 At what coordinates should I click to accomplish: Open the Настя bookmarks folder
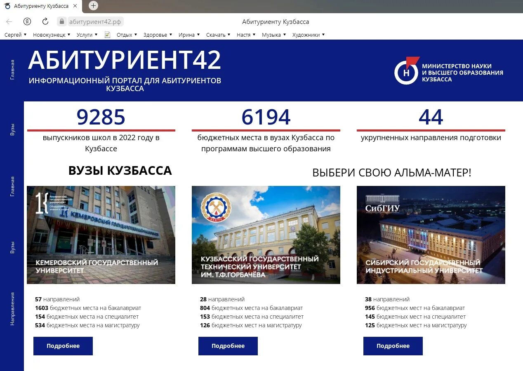click(x=246, y=35)
